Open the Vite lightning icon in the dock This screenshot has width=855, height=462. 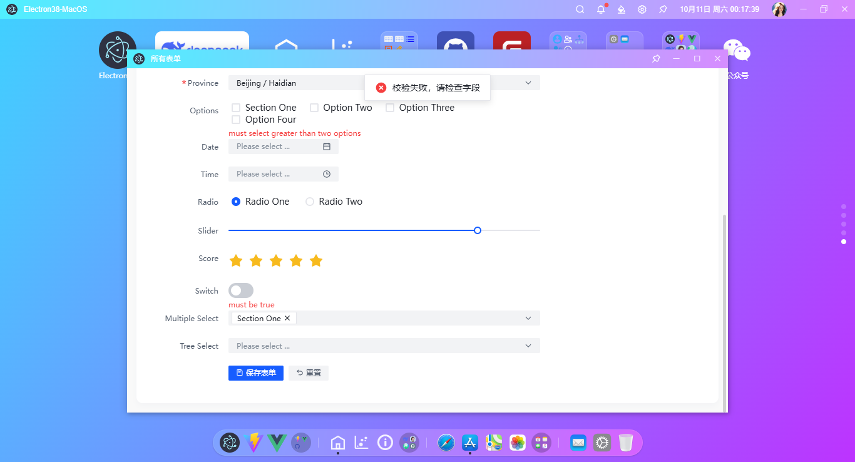pyautogui.click(x=253, y=443)
